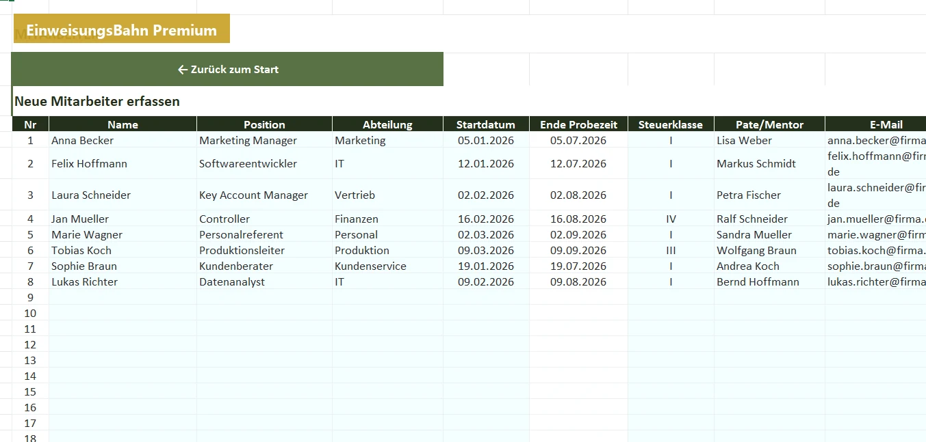Image resolution: width=926 pixels, height=442 pixels.
Task: Click the empty Name field in row 9
Action: 123,297
